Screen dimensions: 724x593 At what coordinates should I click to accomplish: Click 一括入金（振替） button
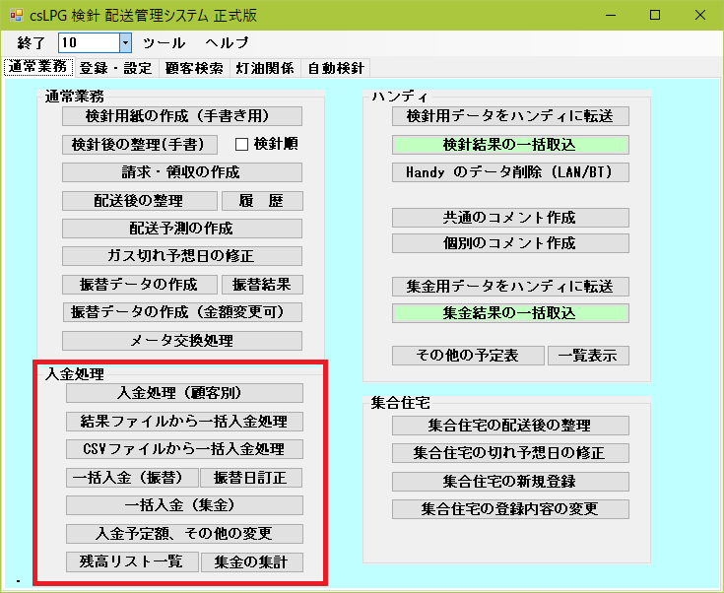132,478
